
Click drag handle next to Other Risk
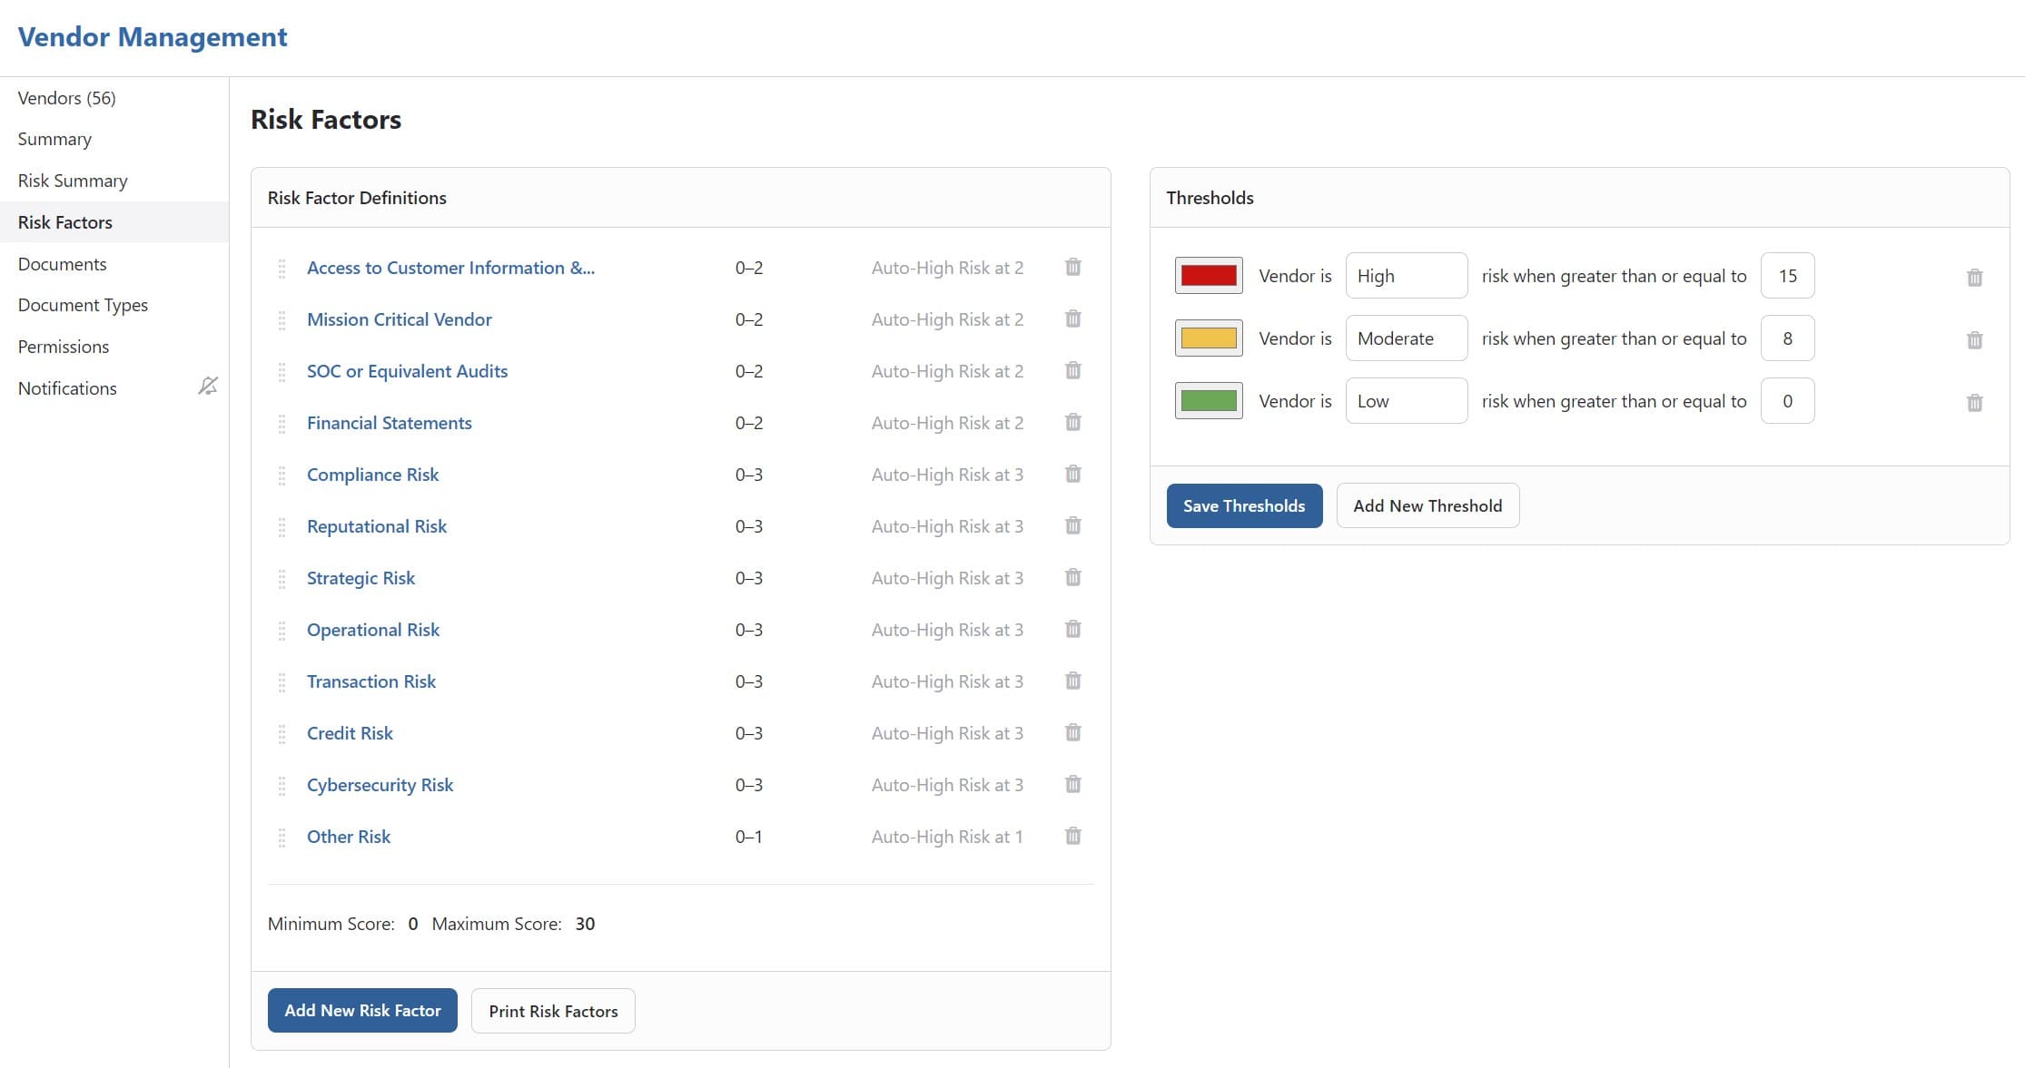pos(282,838)
